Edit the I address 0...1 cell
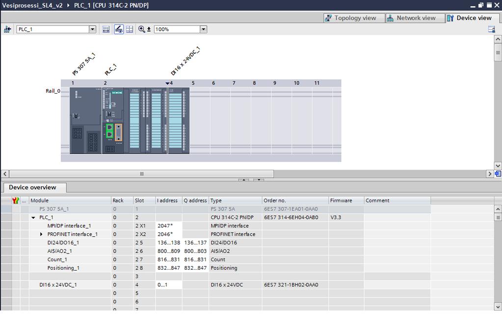 [169, 285]
